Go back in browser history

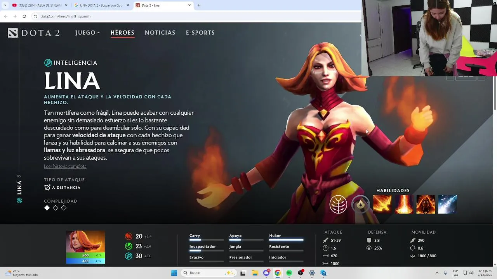tap(5, 16)
